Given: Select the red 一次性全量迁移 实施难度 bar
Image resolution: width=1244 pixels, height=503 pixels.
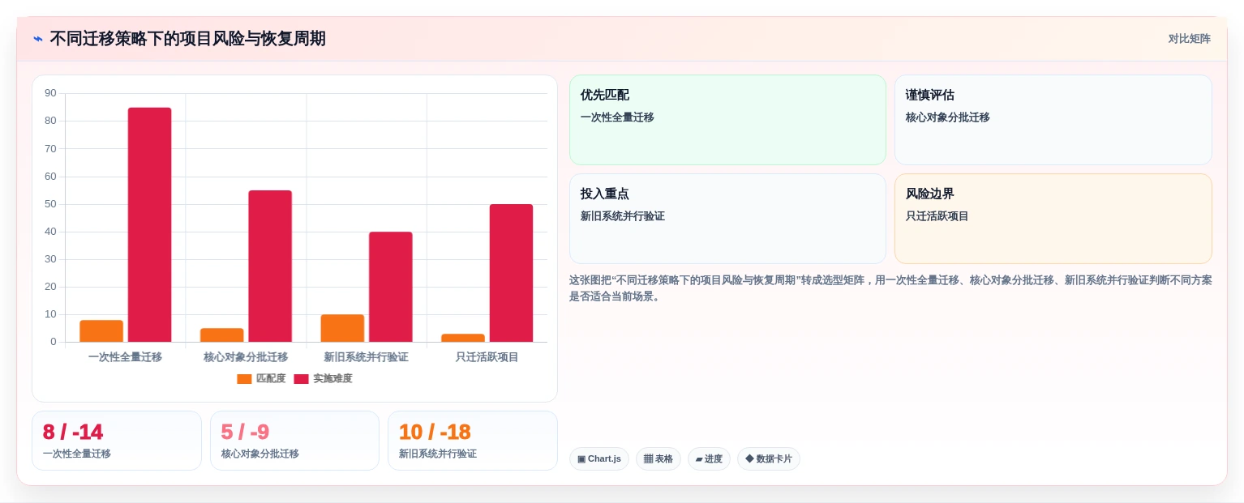Looking at the screenshot, I should (x=149, y=224).
